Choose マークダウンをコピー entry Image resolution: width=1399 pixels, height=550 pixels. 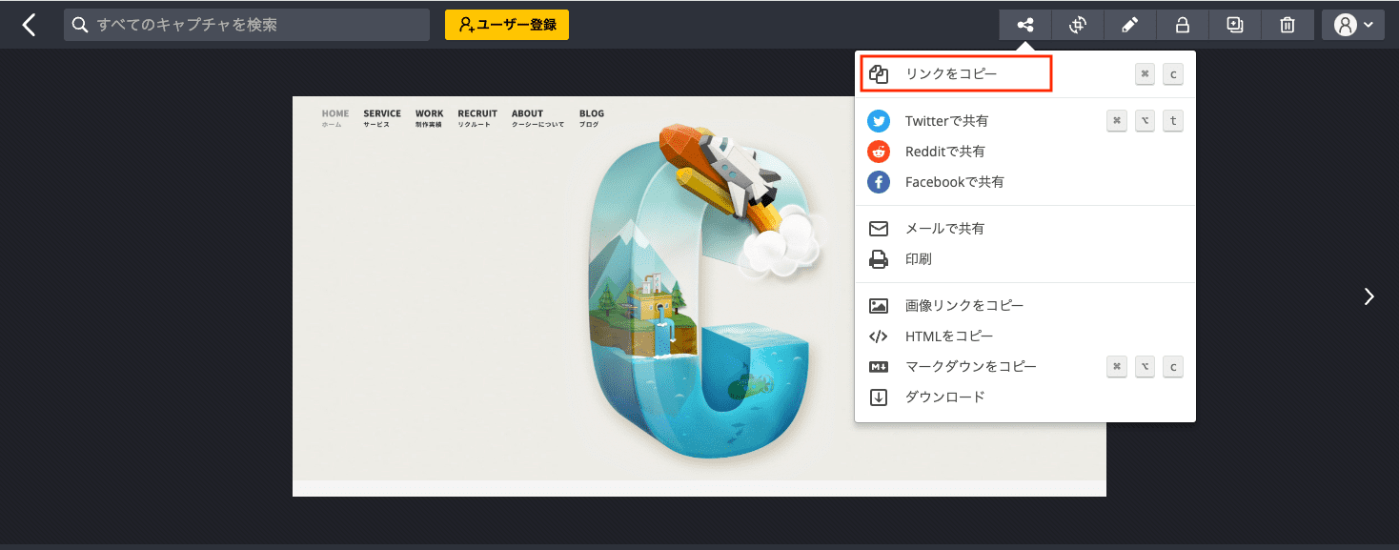1025,367
